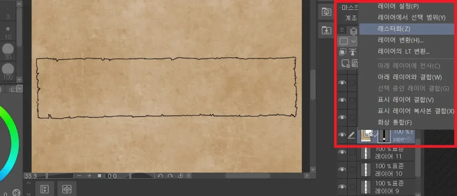Image resolution: width=457 pixels, height=196 pixels.
Task: Click the zoom in plus icon
Action: tap(89, 176)
